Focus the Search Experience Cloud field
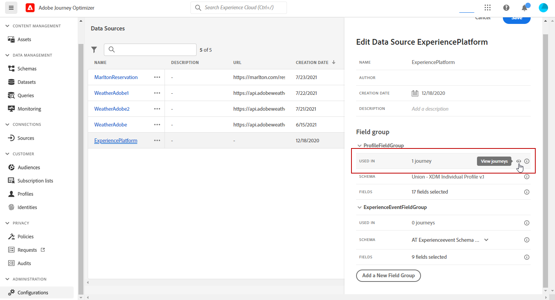The width and height of the screenshot is (555, 300). tap(239, 8)
